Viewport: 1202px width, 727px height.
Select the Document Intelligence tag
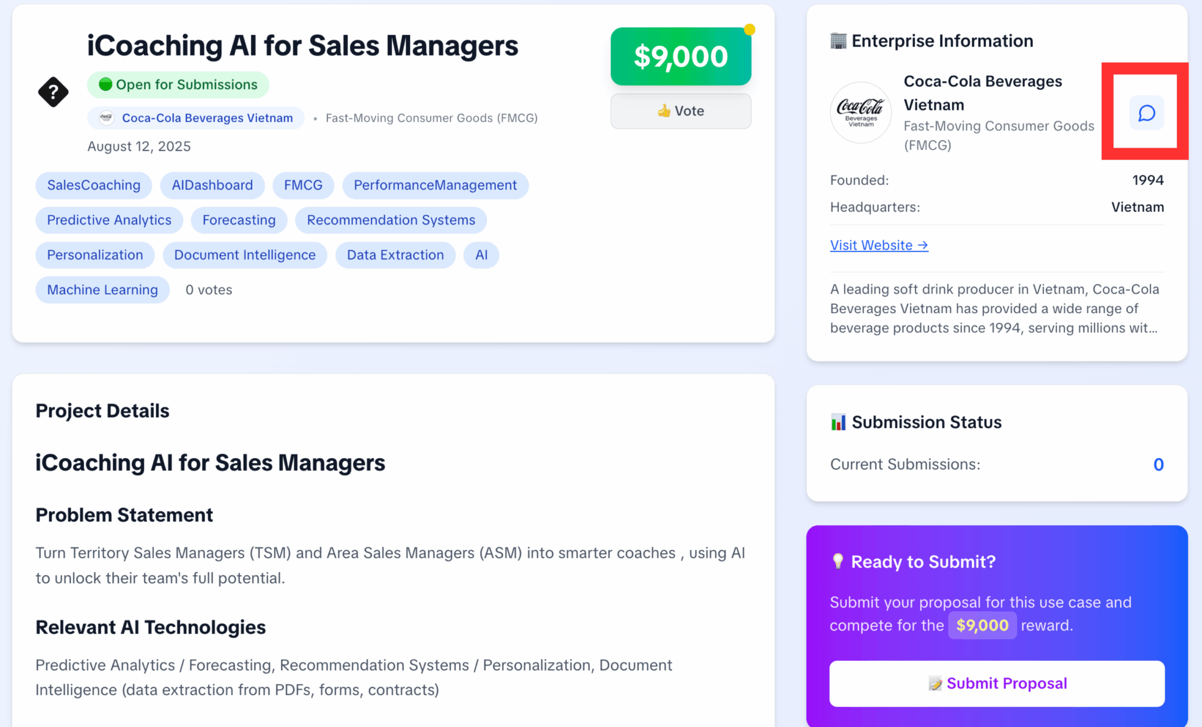[x=245, y=255]
